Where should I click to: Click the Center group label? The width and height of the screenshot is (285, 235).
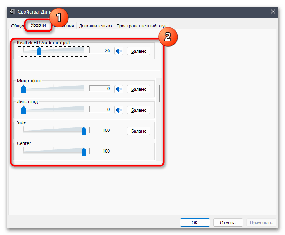24,143
